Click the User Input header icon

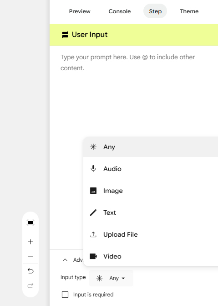[x=65, y=35]
